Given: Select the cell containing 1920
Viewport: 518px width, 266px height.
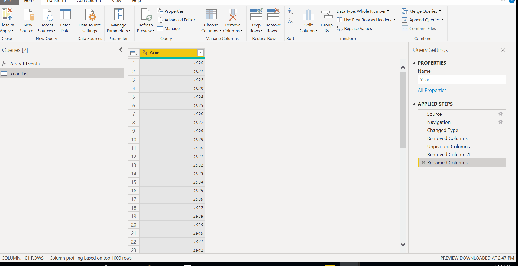Looking at the screenshot, I should pyautogui.click(x=172, y=63).
